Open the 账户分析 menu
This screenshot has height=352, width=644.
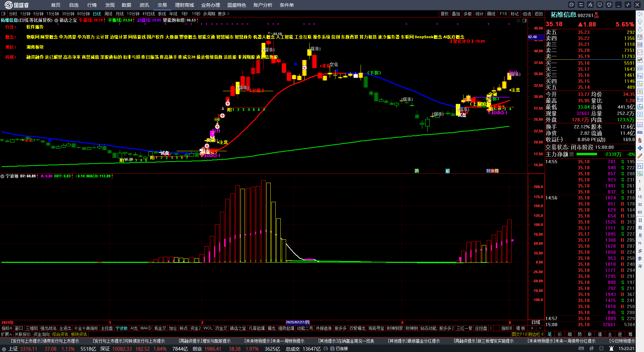click(263, 5)
